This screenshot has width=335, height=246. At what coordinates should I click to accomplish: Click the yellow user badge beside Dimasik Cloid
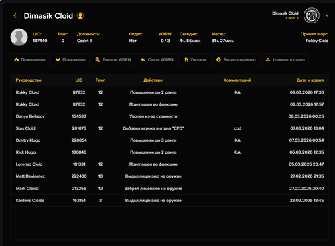[80, 16]
